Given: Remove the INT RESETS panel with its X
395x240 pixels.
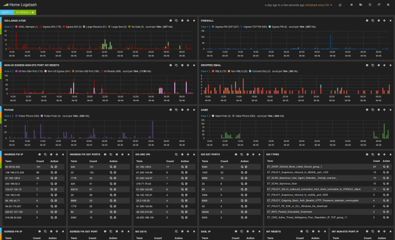Looking at the screenshot, I should (x=325, y=231).
